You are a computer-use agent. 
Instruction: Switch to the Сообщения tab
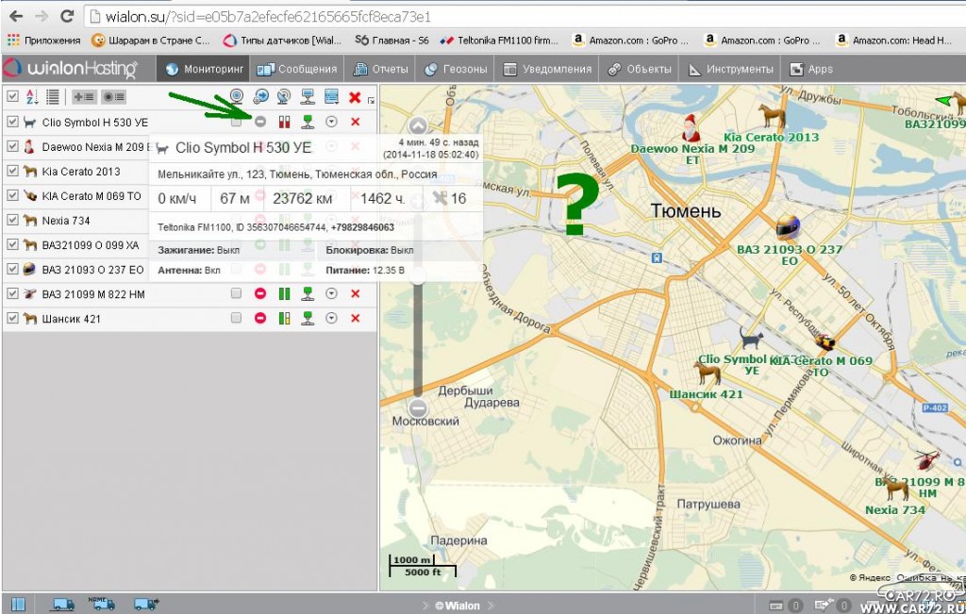297,69
